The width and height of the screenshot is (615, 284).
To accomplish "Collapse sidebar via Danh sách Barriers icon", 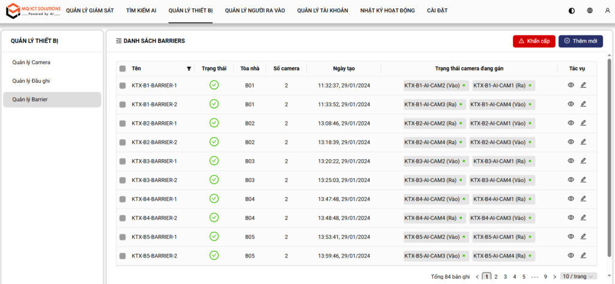I will tap(118, 41).
